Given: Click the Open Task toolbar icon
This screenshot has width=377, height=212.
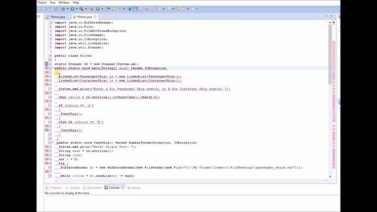Looking at the screenshot, I should point(114,9).
